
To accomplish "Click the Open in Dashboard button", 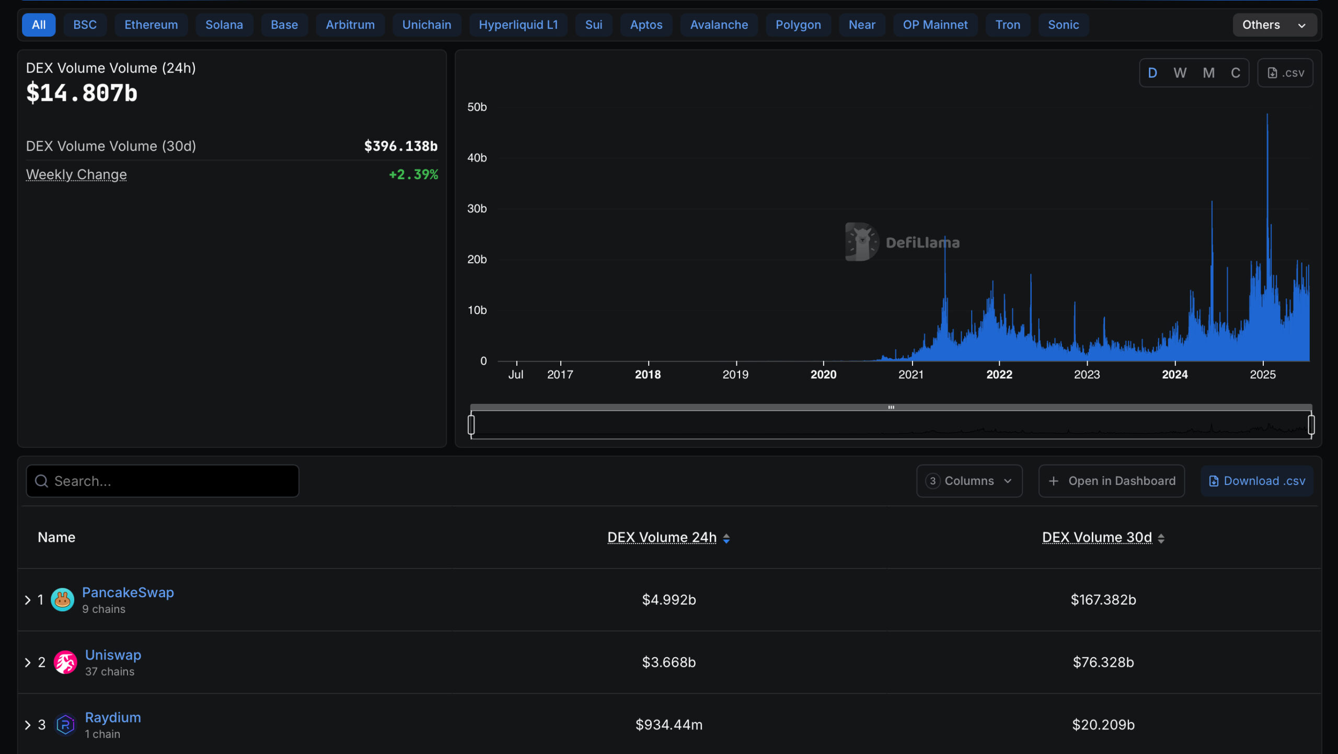I will pos(1111,481).
